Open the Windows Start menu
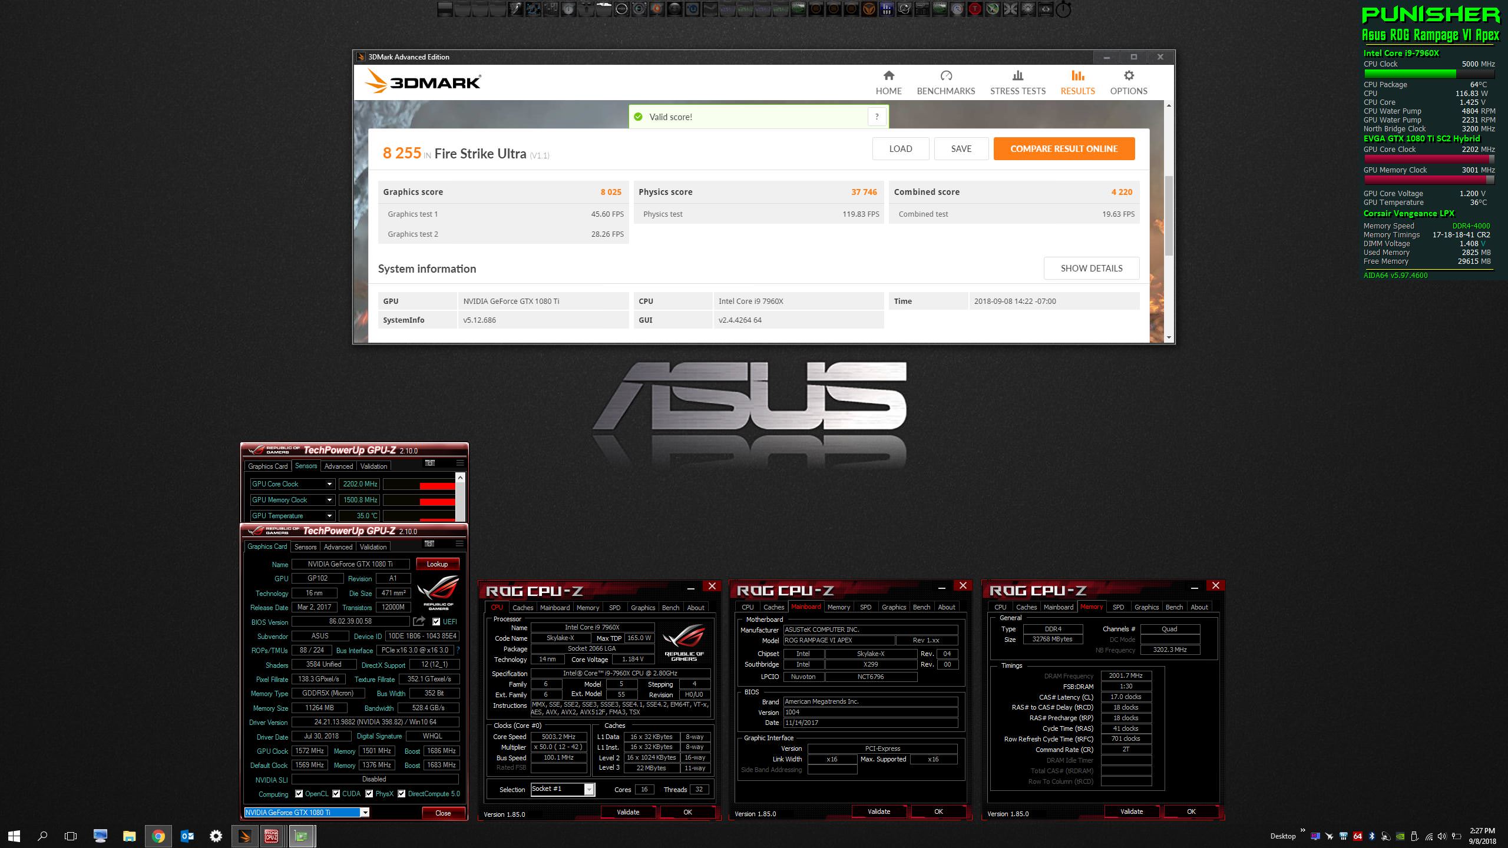 click(x=14, y=836)
